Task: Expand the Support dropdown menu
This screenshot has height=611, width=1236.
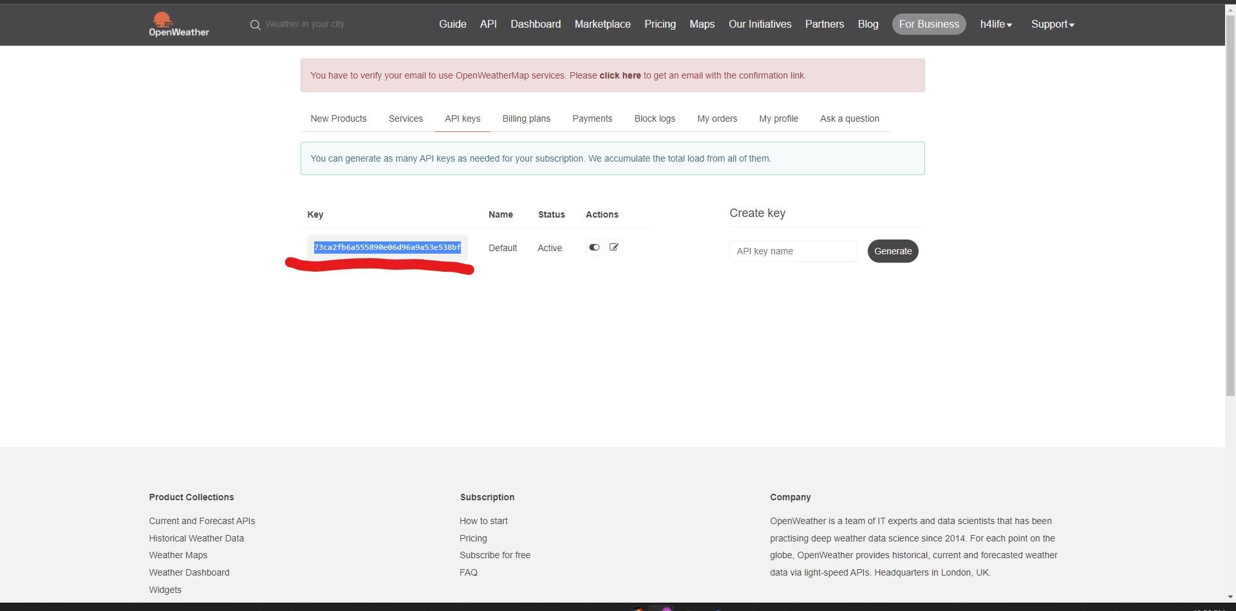Action: point(1053,24)
